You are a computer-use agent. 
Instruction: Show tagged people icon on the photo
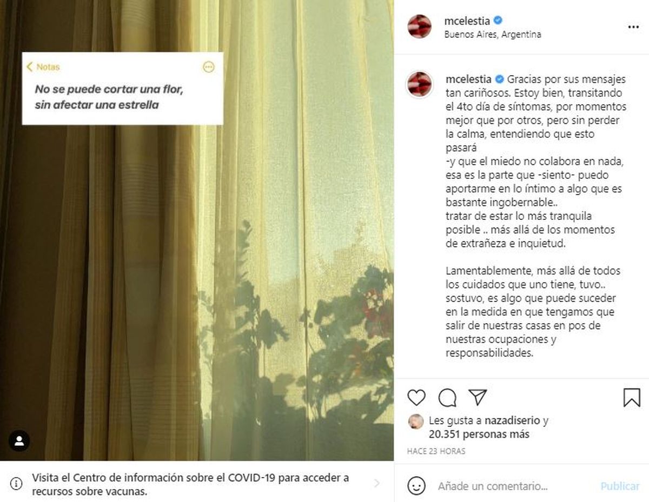point(19,441)
